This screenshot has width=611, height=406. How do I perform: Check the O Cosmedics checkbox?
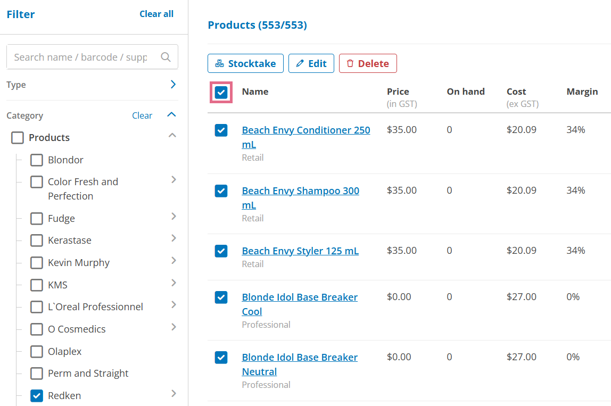click(37, 329)
